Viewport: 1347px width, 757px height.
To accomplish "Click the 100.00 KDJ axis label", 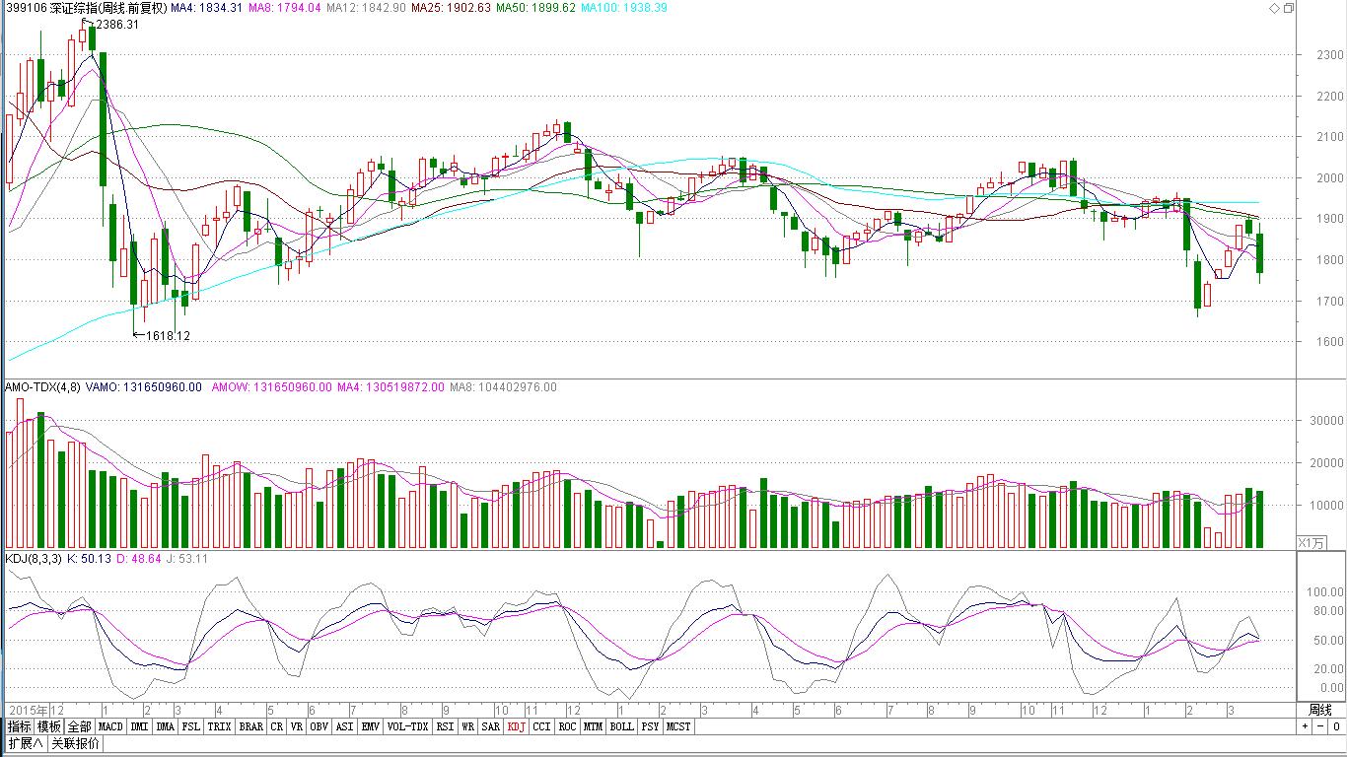I will tap(1326, 592).
